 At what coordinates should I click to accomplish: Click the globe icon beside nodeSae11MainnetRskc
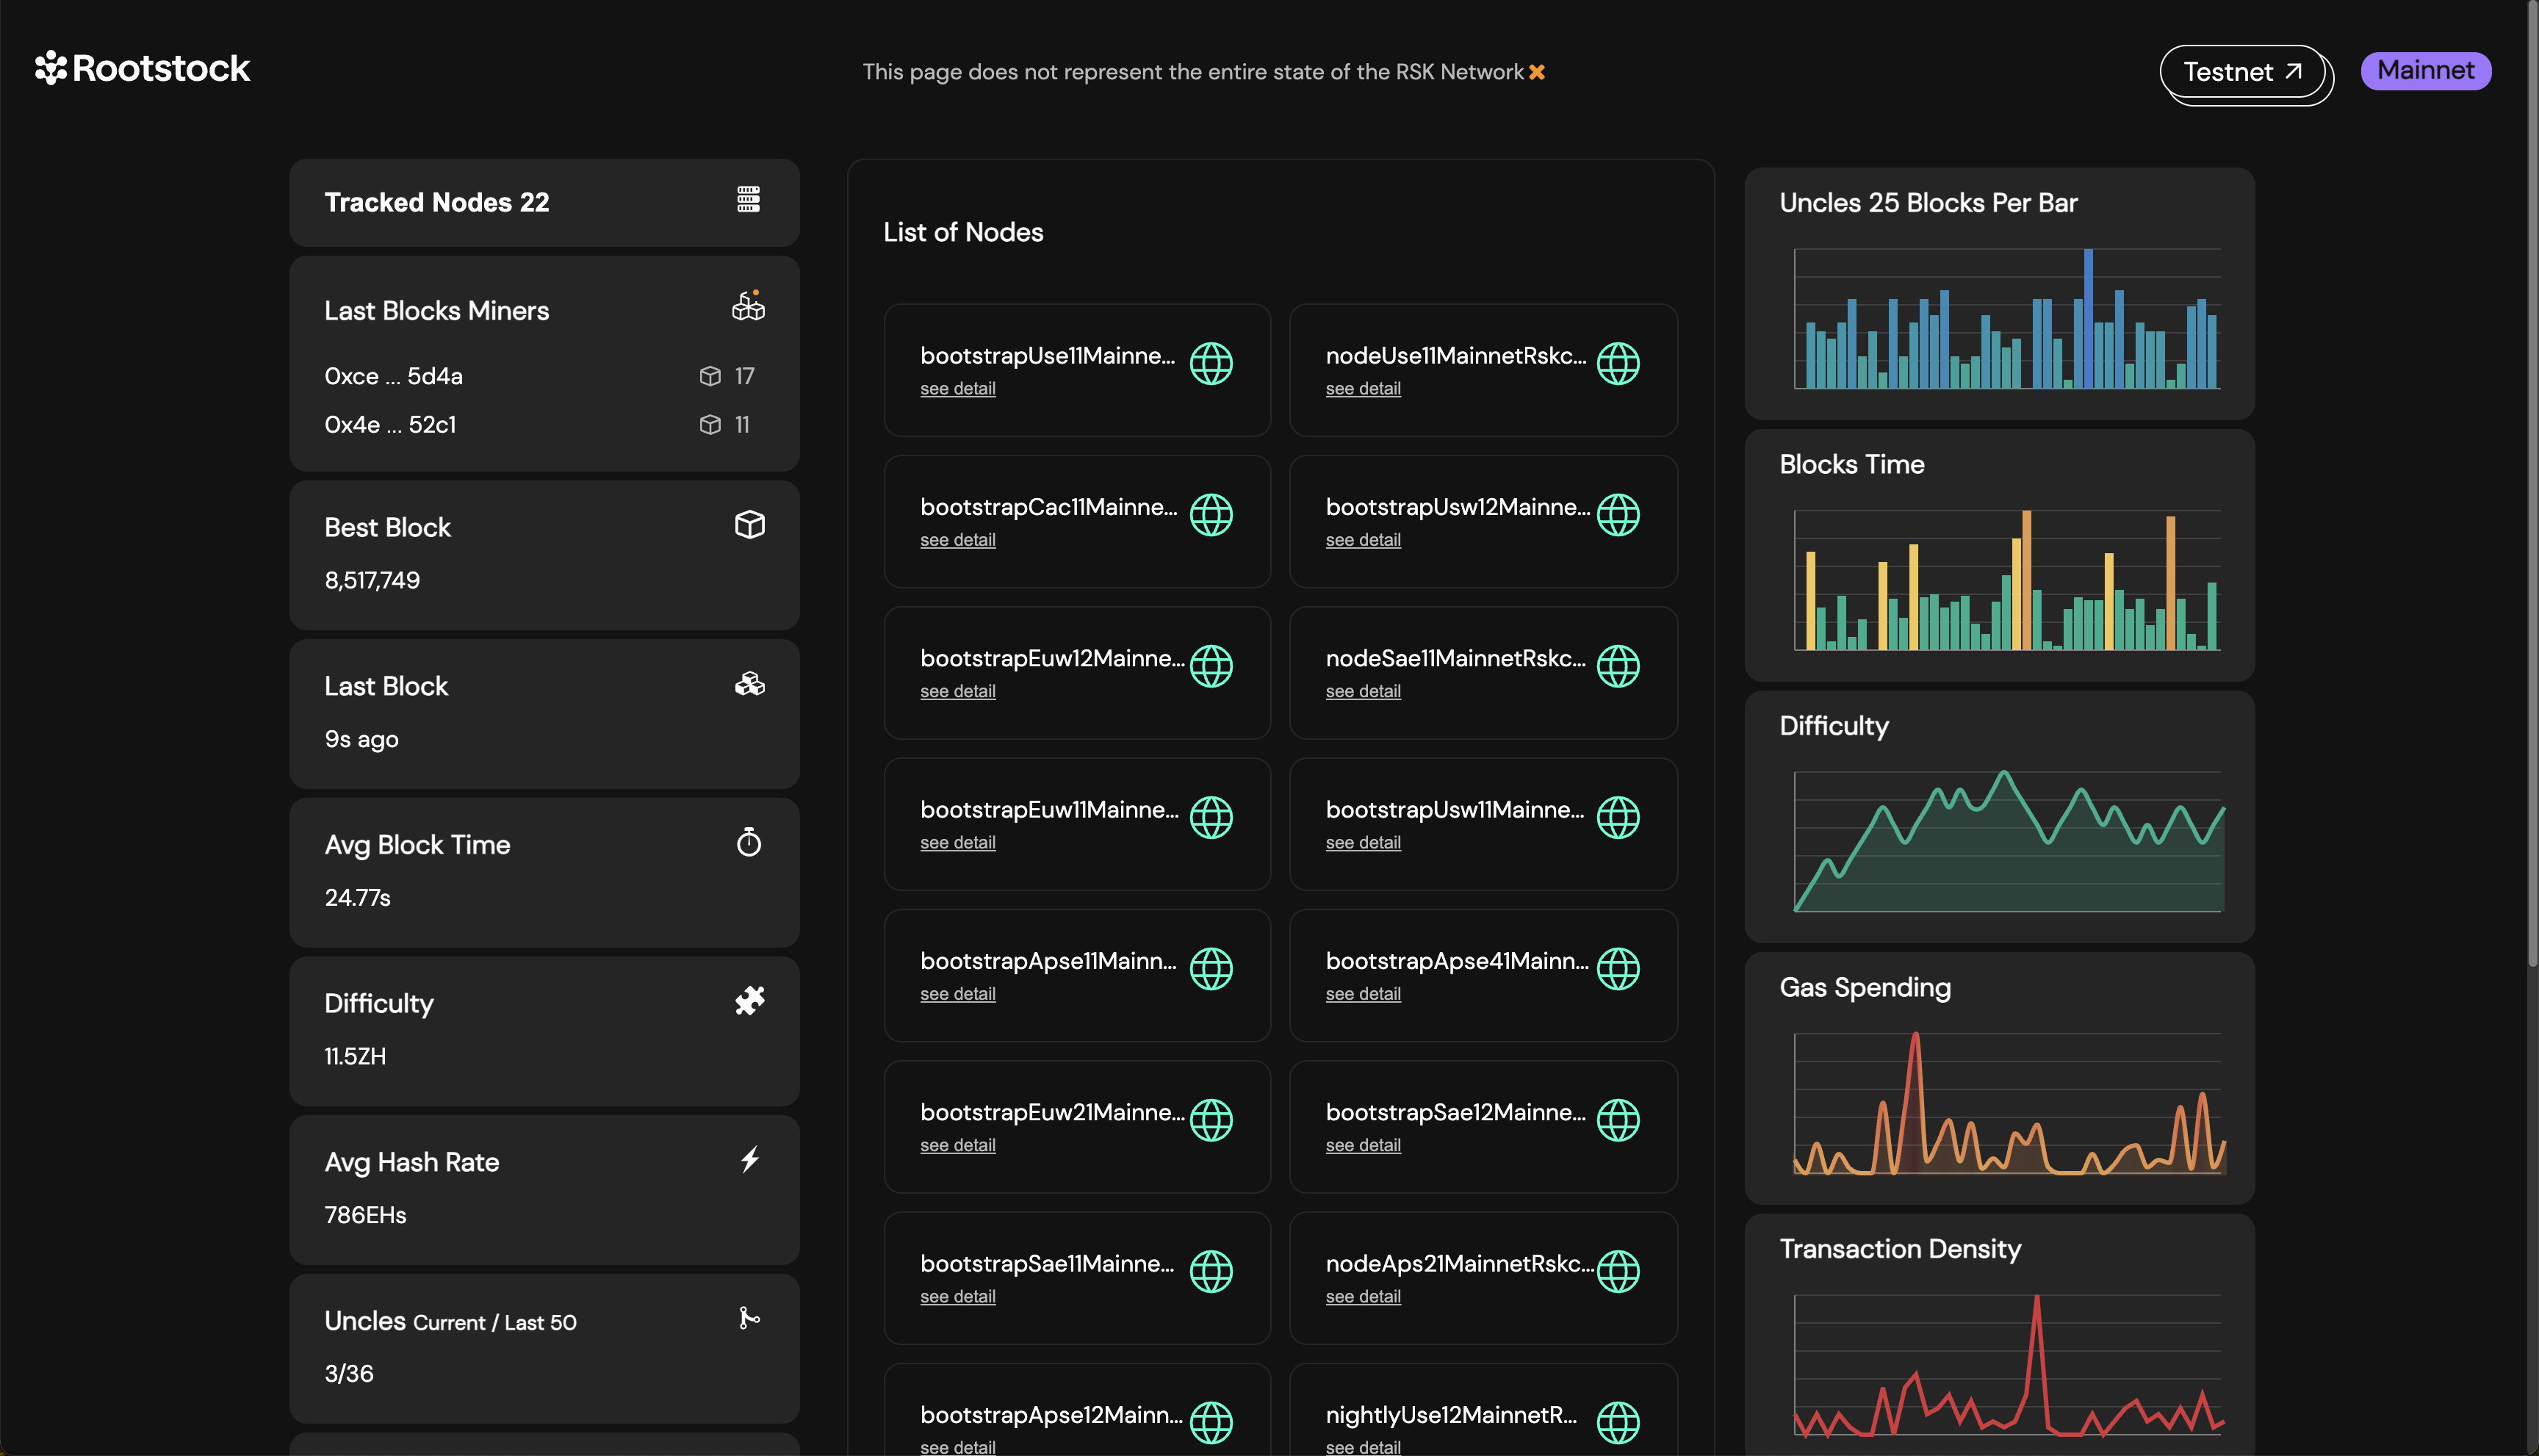(1619, 667)
